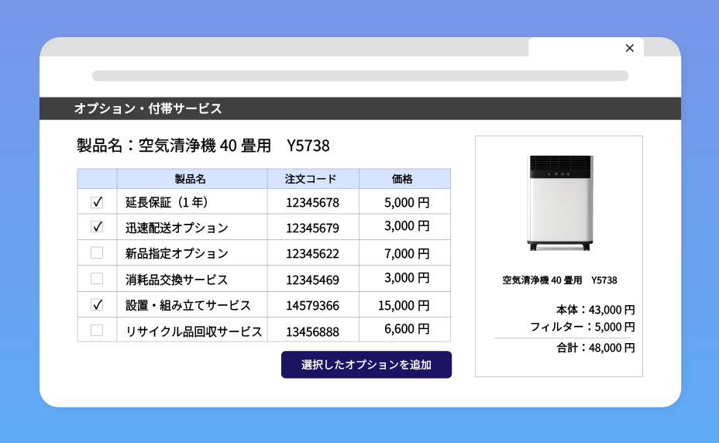Tick the 消耗品交換サービス checkbox
The image size is (719, 443).
97,278
